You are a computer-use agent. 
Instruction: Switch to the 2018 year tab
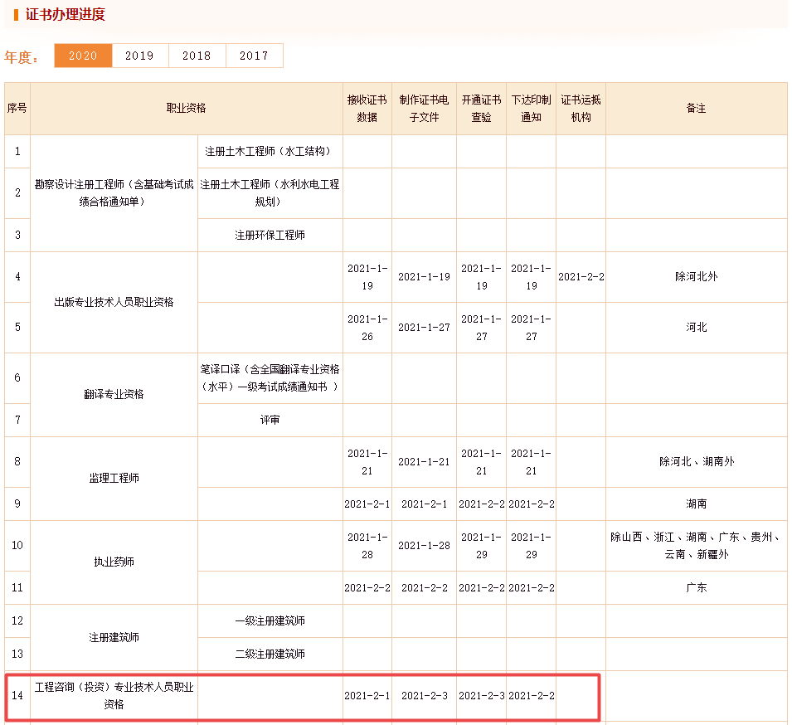point(197,56)
